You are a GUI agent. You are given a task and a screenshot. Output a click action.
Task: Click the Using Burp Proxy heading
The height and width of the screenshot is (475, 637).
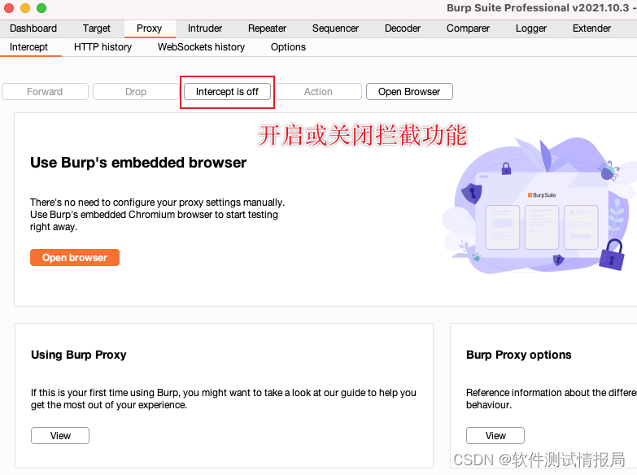pos(79,355)
